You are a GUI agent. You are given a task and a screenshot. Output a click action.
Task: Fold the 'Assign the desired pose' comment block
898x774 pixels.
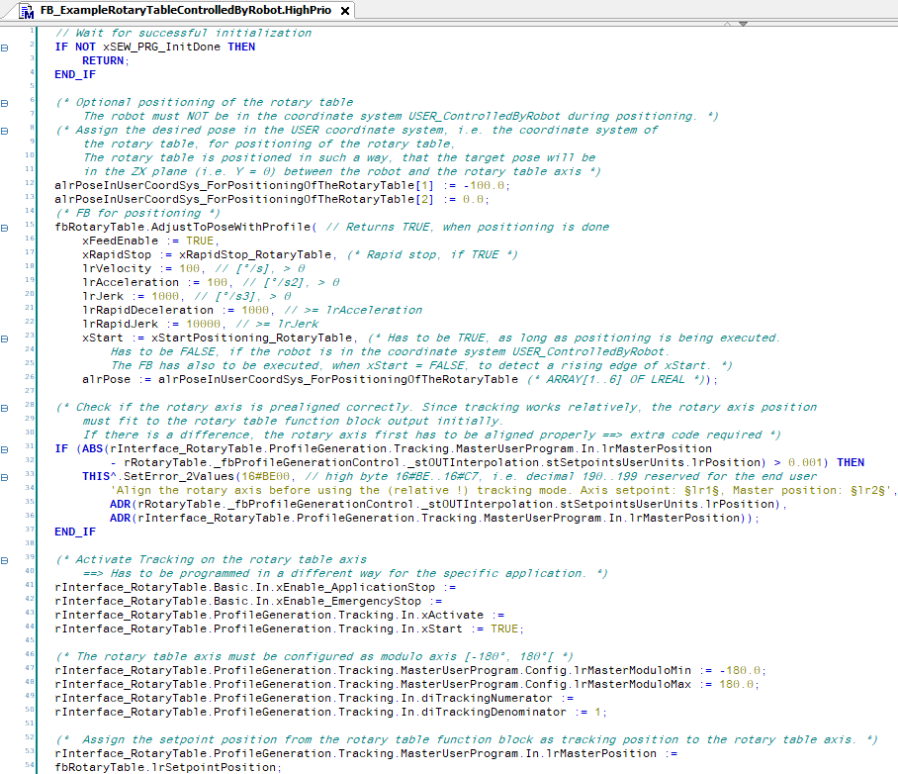pos(6,130)
